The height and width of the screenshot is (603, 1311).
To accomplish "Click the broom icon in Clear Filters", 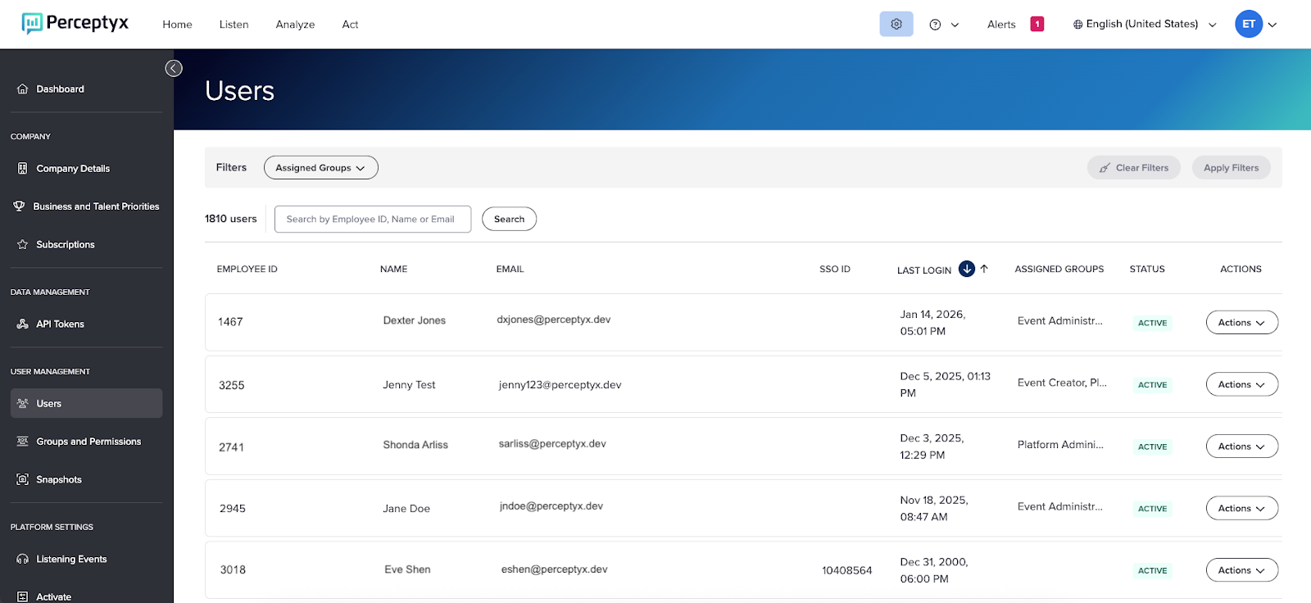I will [1105, 168].
